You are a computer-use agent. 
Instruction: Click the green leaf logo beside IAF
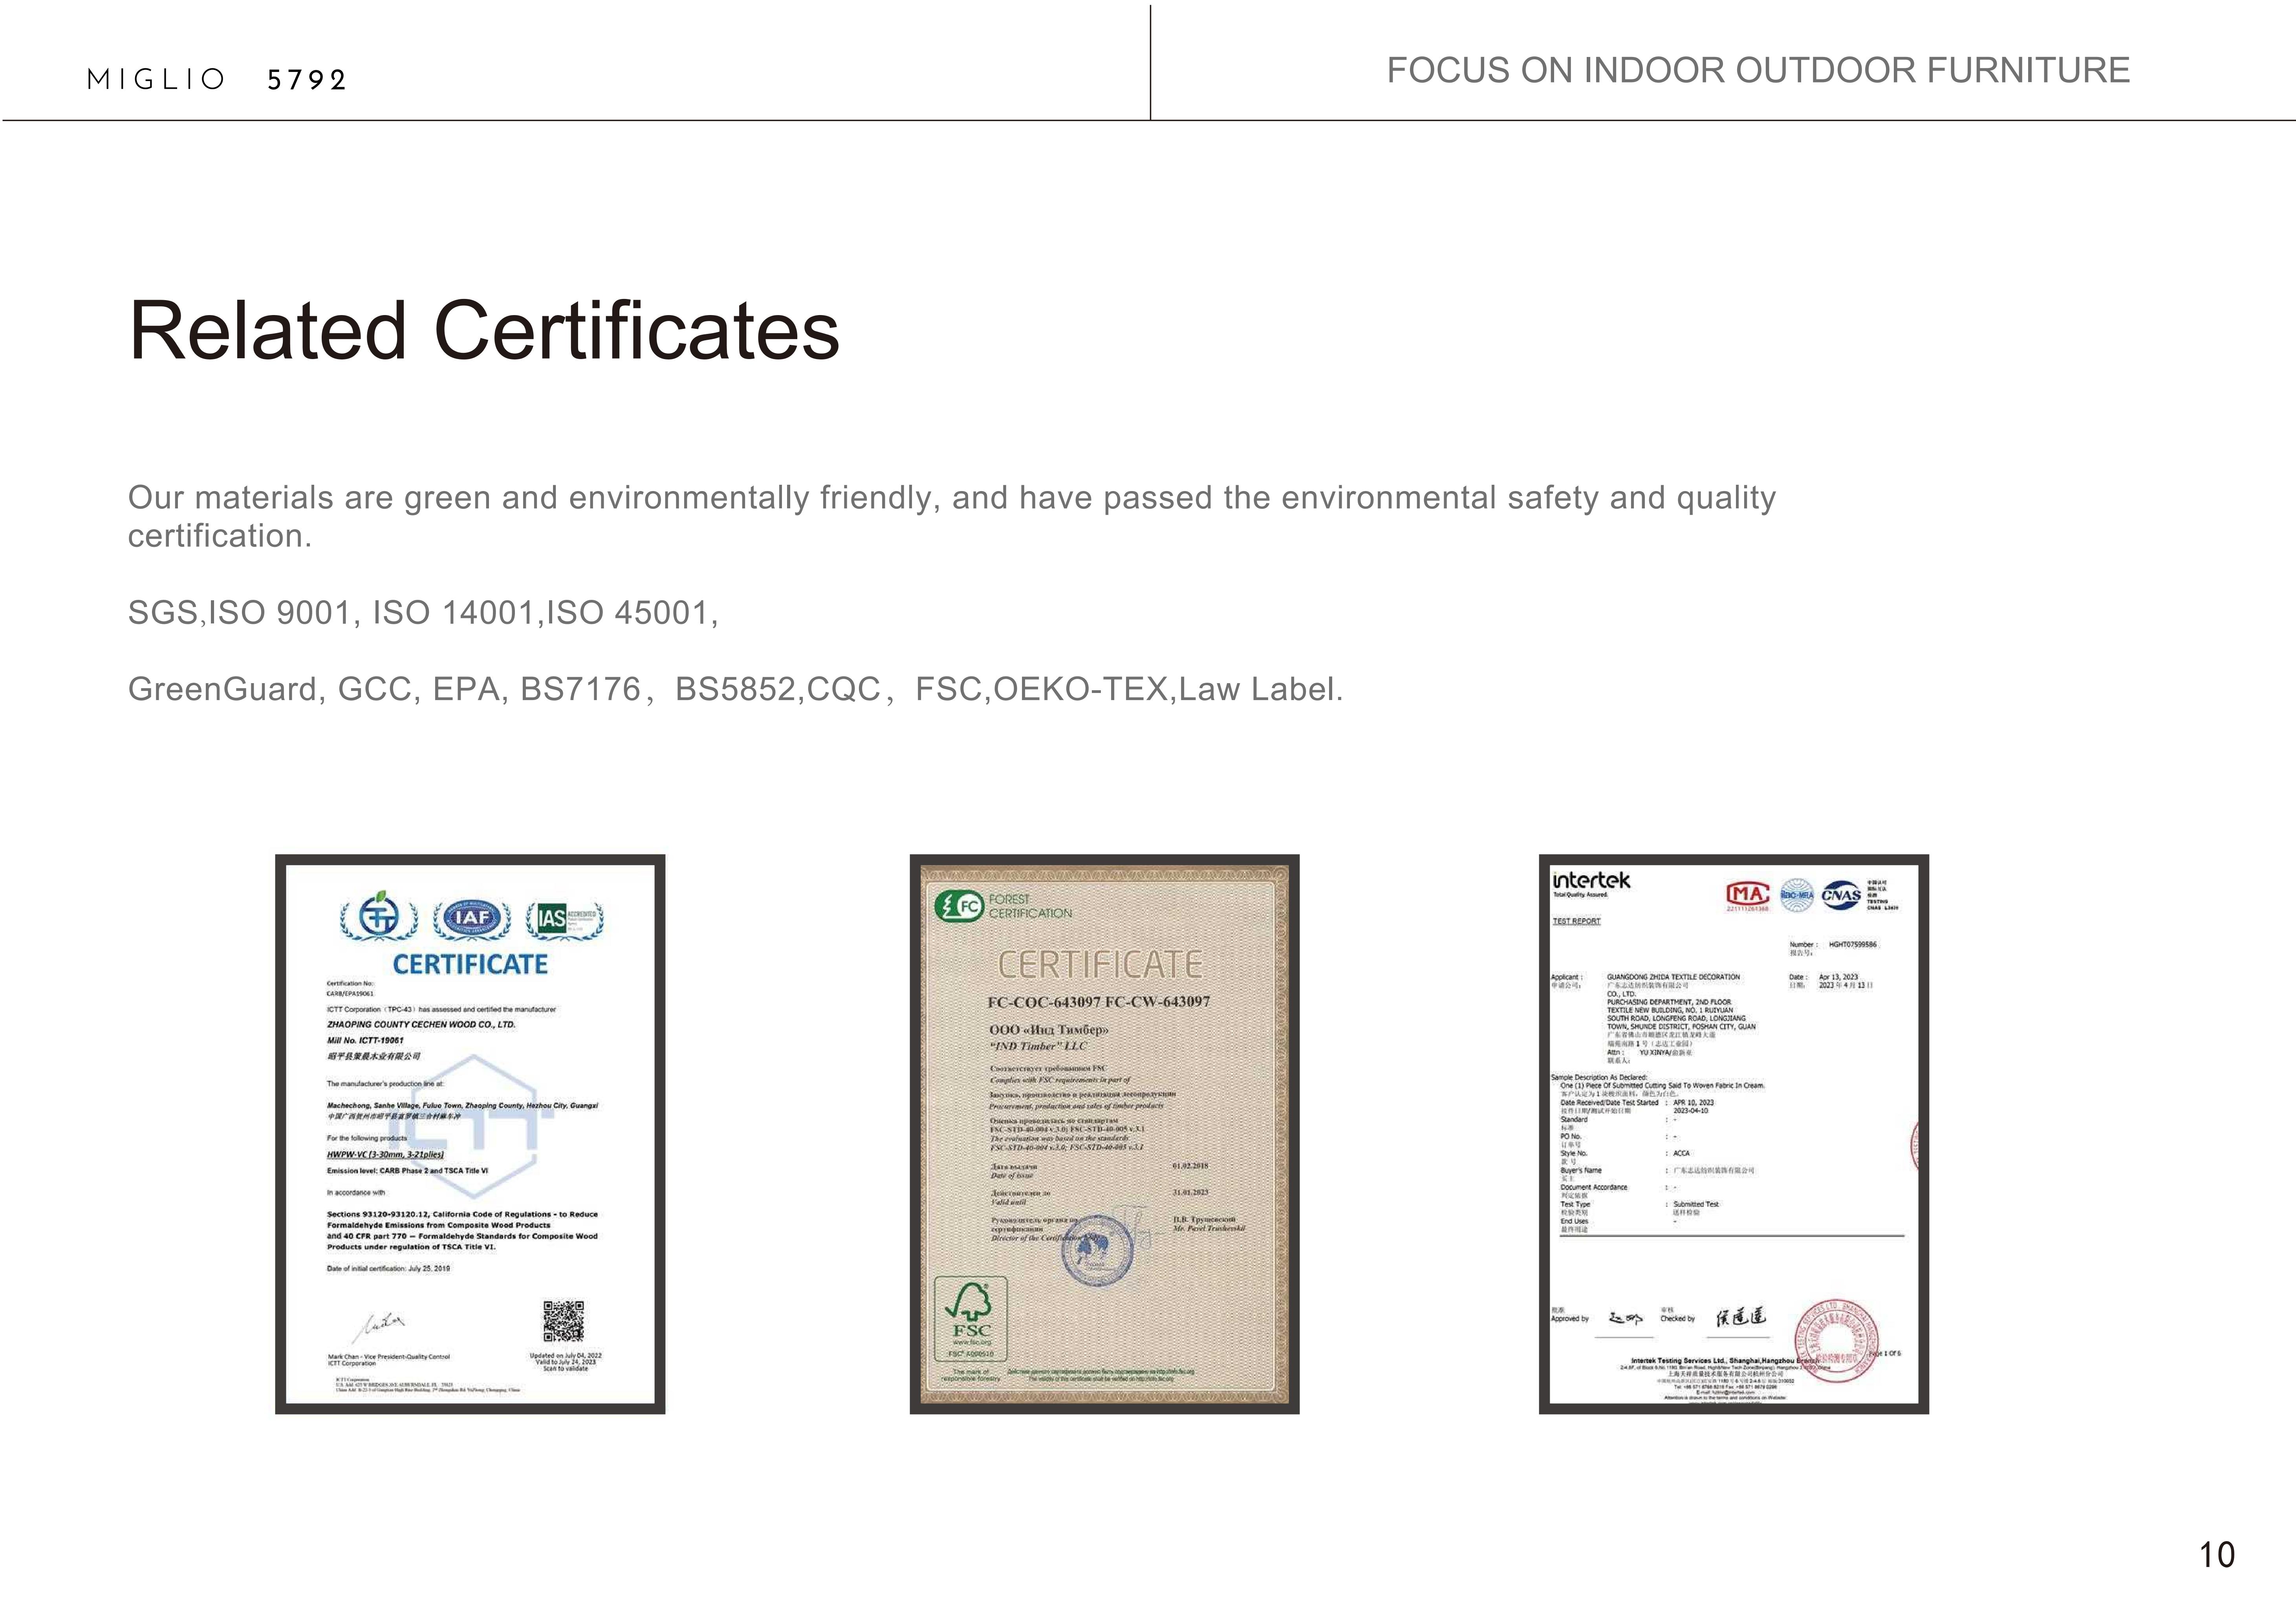(379, 916)
